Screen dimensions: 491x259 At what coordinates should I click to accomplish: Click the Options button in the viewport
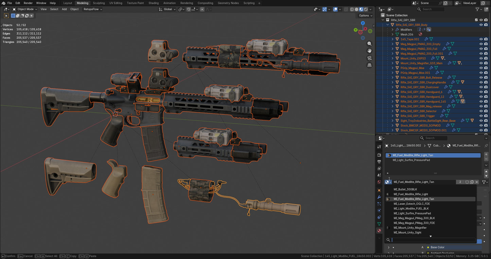coord(365,15)
